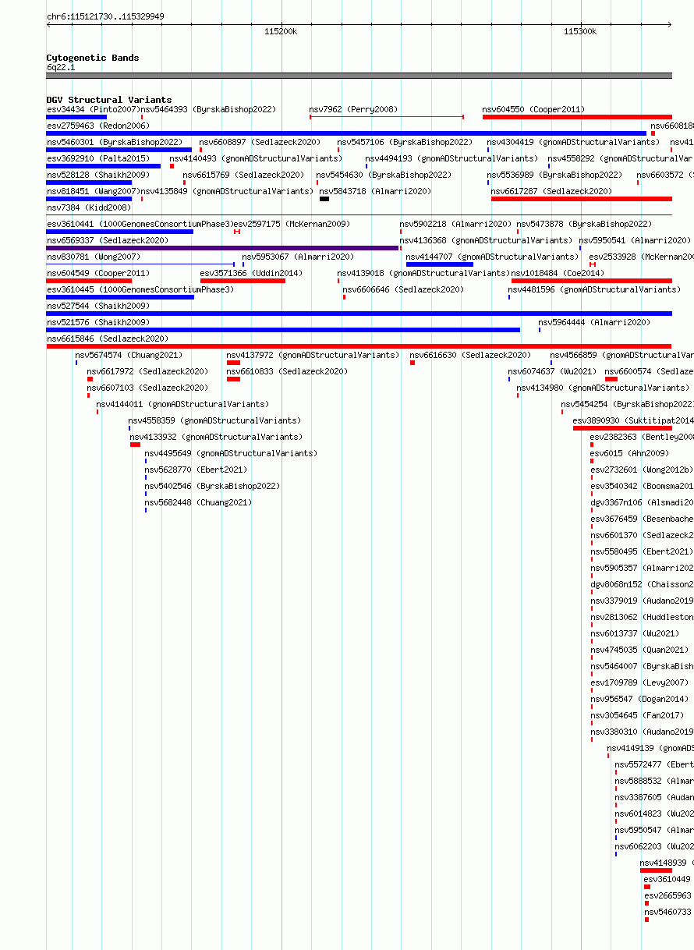Open the nsv5964444 (Almarri2020) label
The width and height of the screenshot is (694, 950).
click(x=594, y=323)
